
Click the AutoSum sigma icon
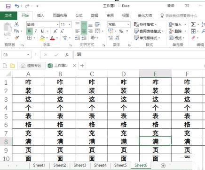tap(193, 24)
